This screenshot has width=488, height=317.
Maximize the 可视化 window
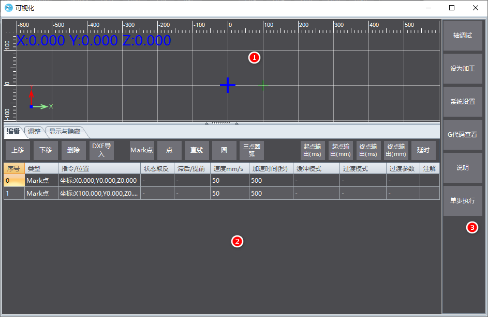coord(452,8)
